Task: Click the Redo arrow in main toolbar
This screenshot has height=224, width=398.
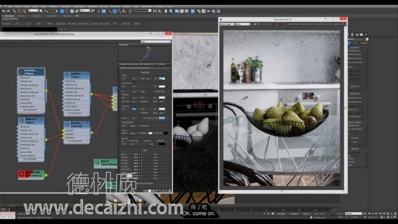Action: pyautogui.click(x=9, y=11)
